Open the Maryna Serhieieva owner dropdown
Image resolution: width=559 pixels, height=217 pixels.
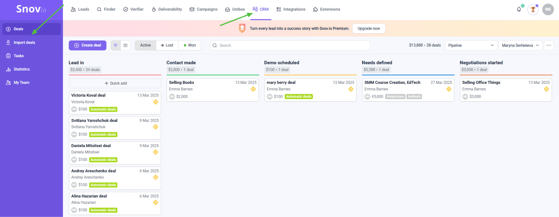point(520,45)
